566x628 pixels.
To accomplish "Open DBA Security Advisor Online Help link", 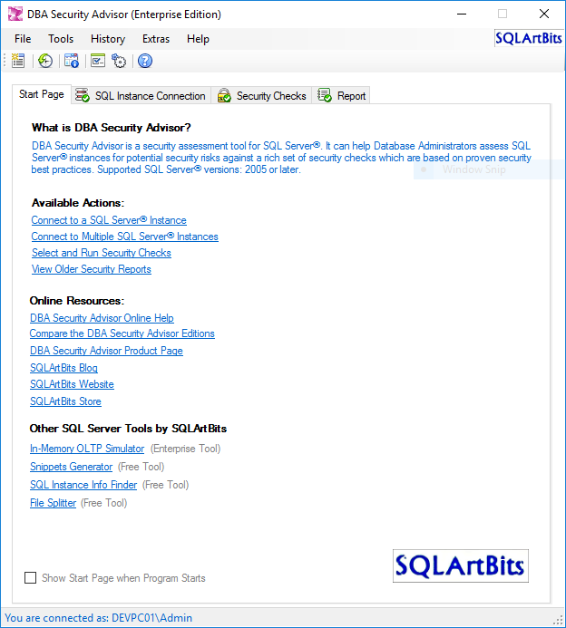I will [x=102, y=318].
